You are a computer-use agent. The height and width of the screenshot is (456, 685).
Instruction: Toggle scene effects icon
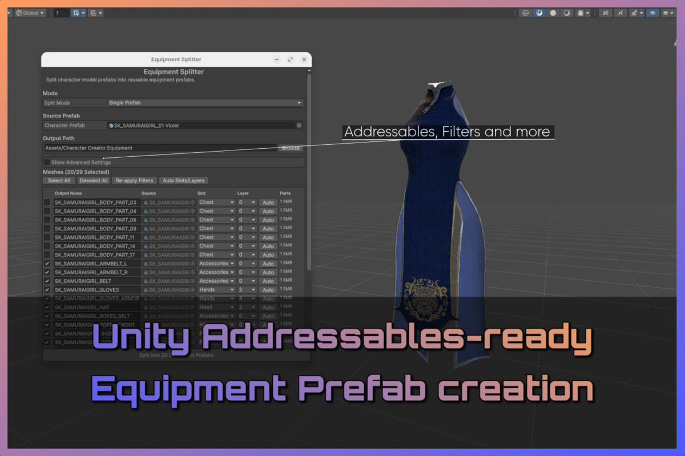tap(633, 13)
